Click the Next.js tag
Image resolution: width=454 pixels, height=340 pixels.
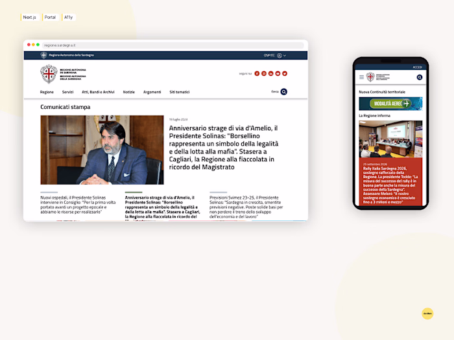coord(30,17)
